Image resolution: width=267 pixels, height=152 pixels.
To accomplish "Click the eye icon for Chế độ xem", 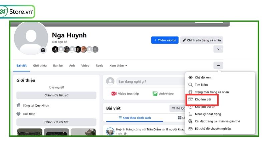I will (190, 77).
